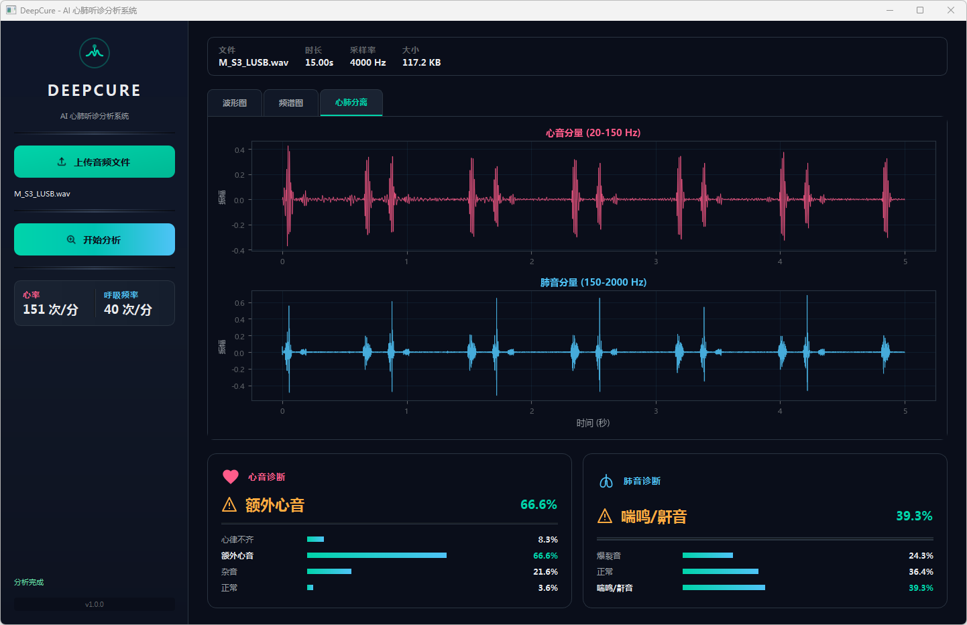Image resolution: width=967 pixels, height=625 pixels.
Task: Click the pink heart diagnosis icon
Action: pos(231,477)
